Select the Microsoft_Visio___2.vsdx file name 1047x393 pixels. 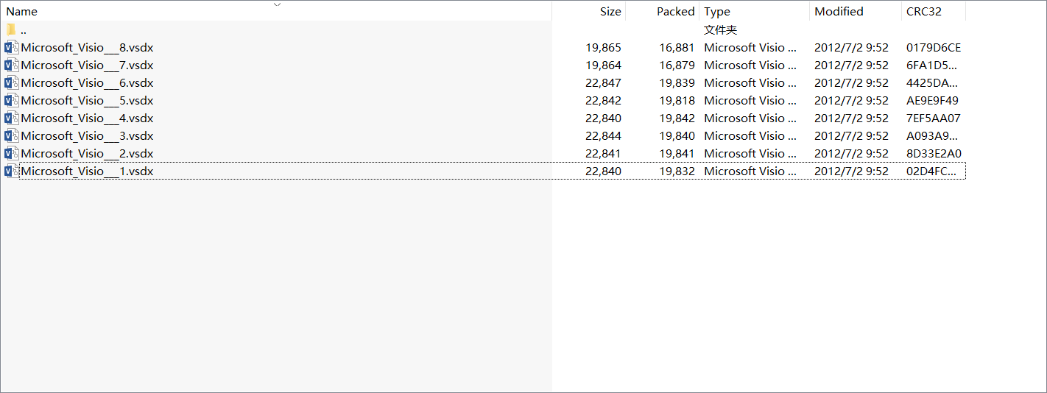pyautogui.click(x=87, y=153)
